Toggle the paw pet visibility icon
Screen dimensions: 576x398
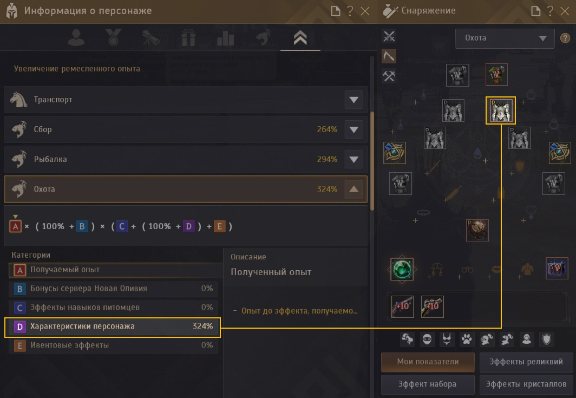point(467,339)
